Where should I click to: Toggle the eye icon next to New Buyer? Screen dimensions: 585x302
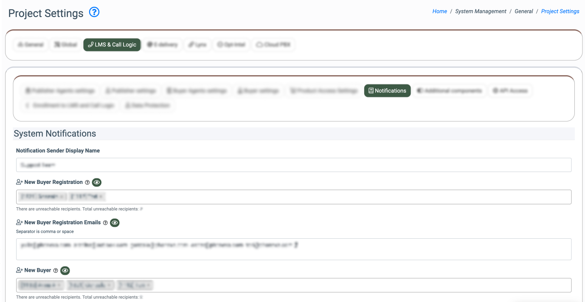tap(65, 271)
